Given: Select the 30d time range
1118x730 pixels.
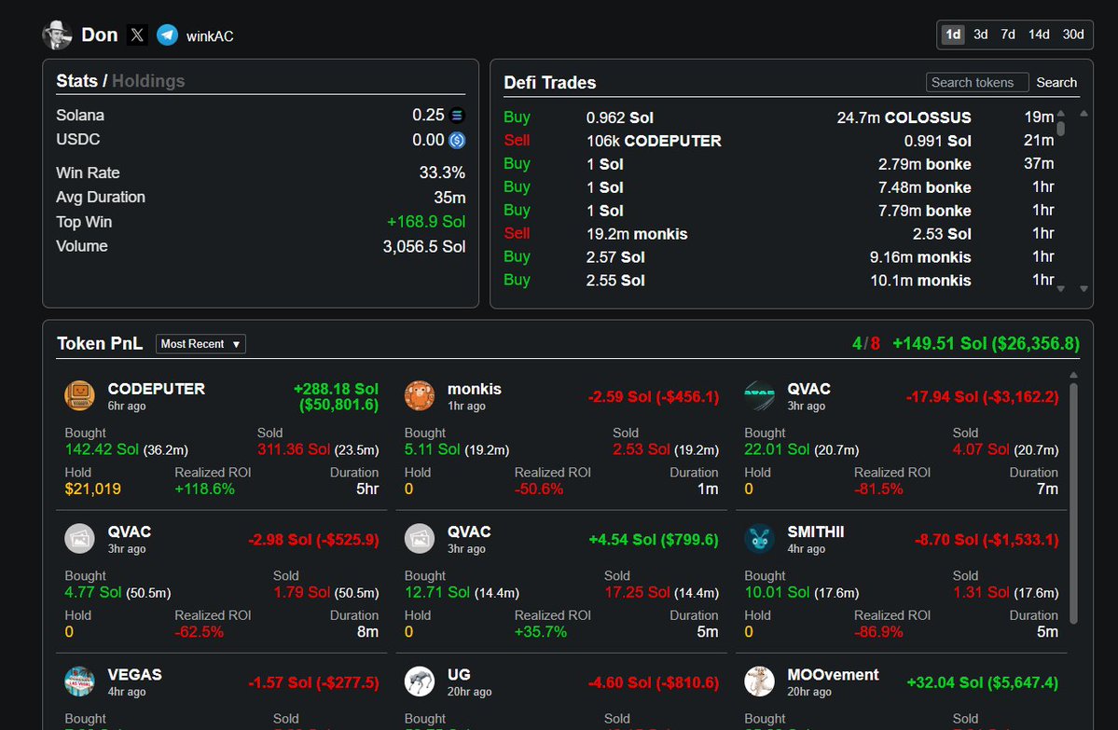Looking at the screenshot, I should point(1073,34).
